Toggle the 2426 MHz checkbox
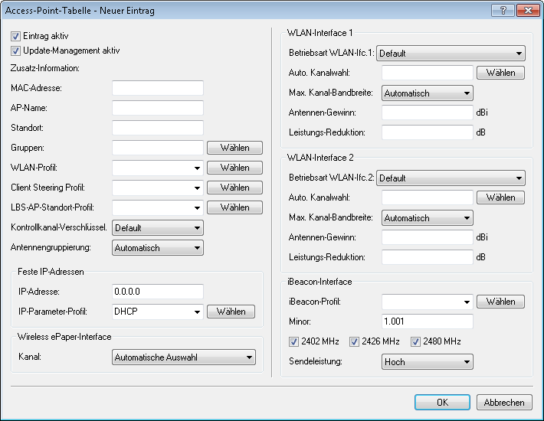The height and width of the screenshot is (421, 544). pyautogui.click(x=355, y=341)
